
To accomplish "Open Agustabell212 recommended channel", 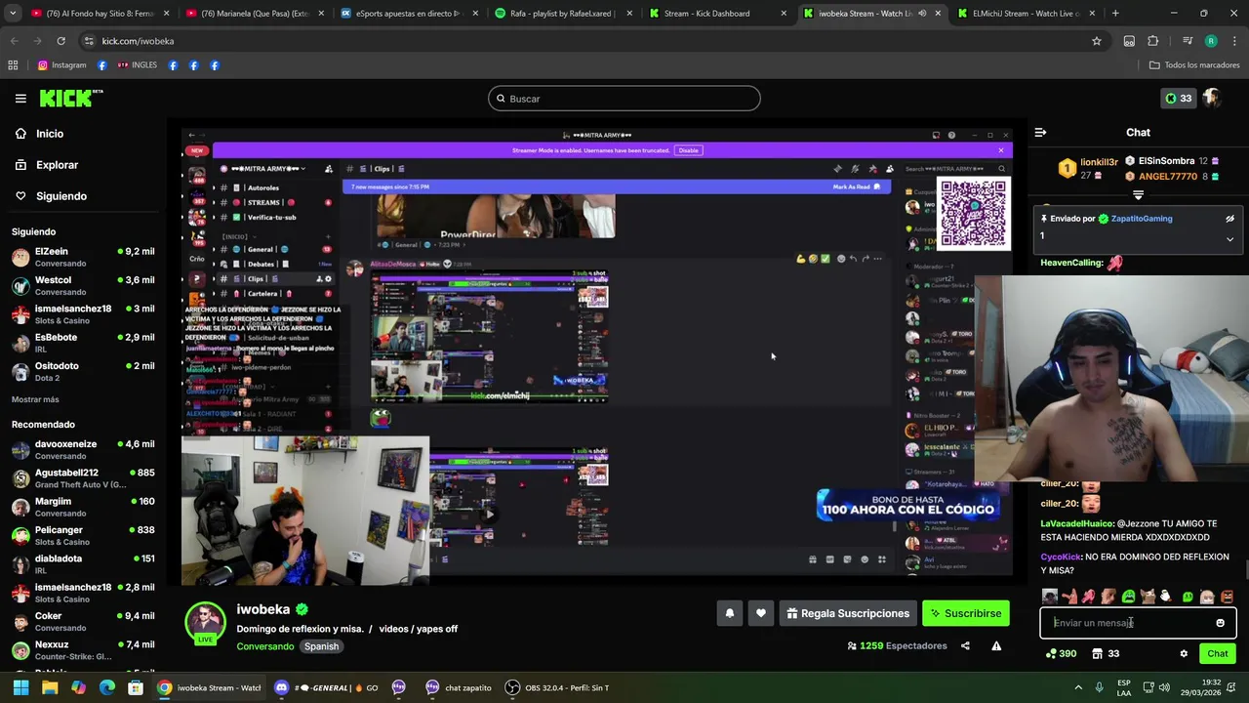I will pyautogui.click(x=83, y=478).
